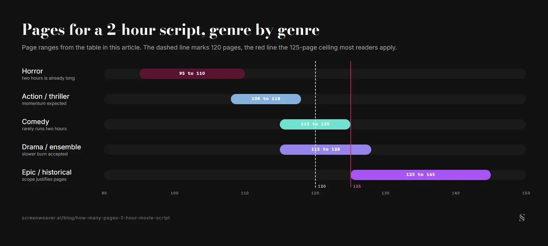Image resolution: width=548 pixels, height=246 pixels.
Task: Click the 'momentum expected' note
Action: (x=44, y=104)
